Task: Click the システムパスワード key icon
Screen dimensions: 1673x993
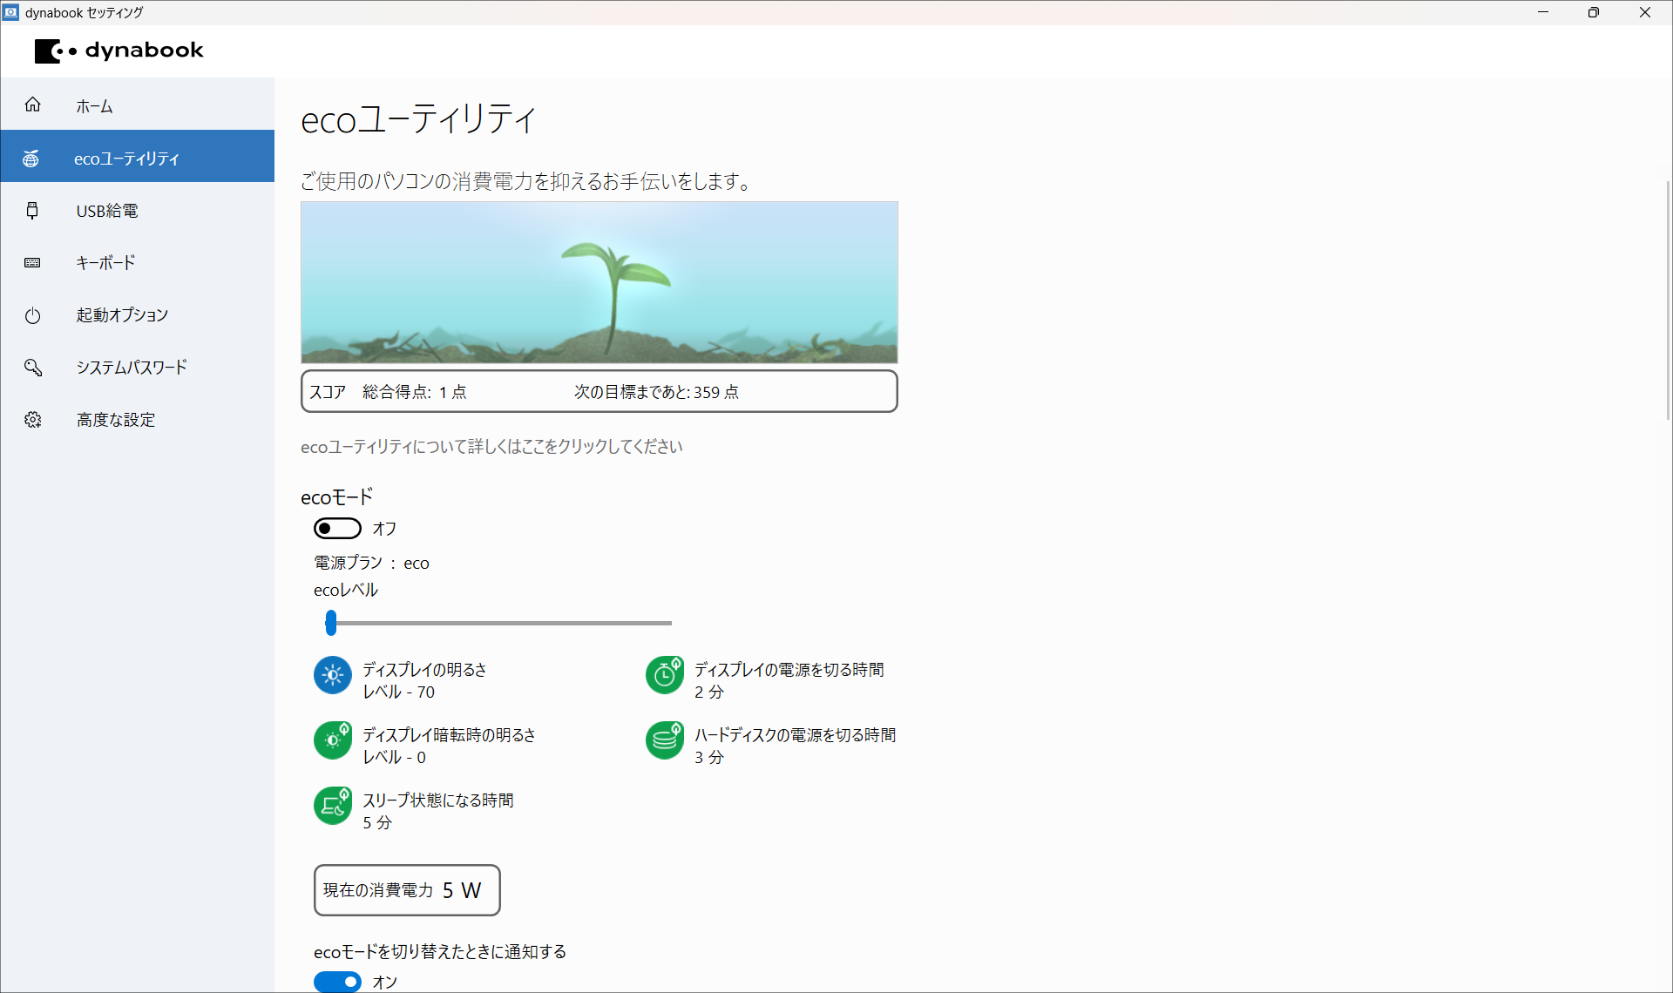Action: 32,367
